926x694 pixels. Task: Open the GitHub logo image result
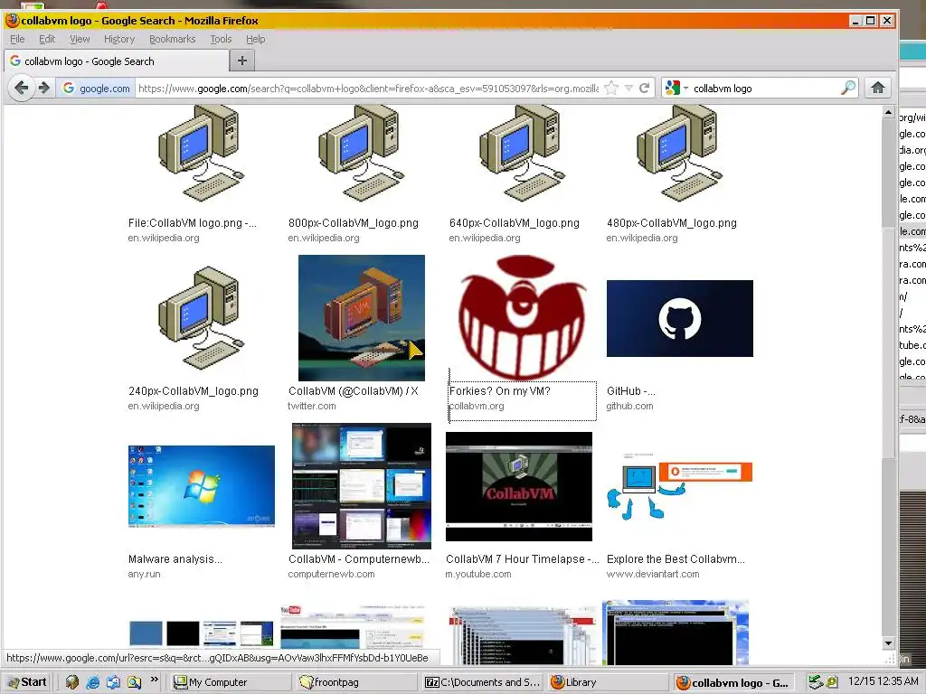[x=680, y=318]
